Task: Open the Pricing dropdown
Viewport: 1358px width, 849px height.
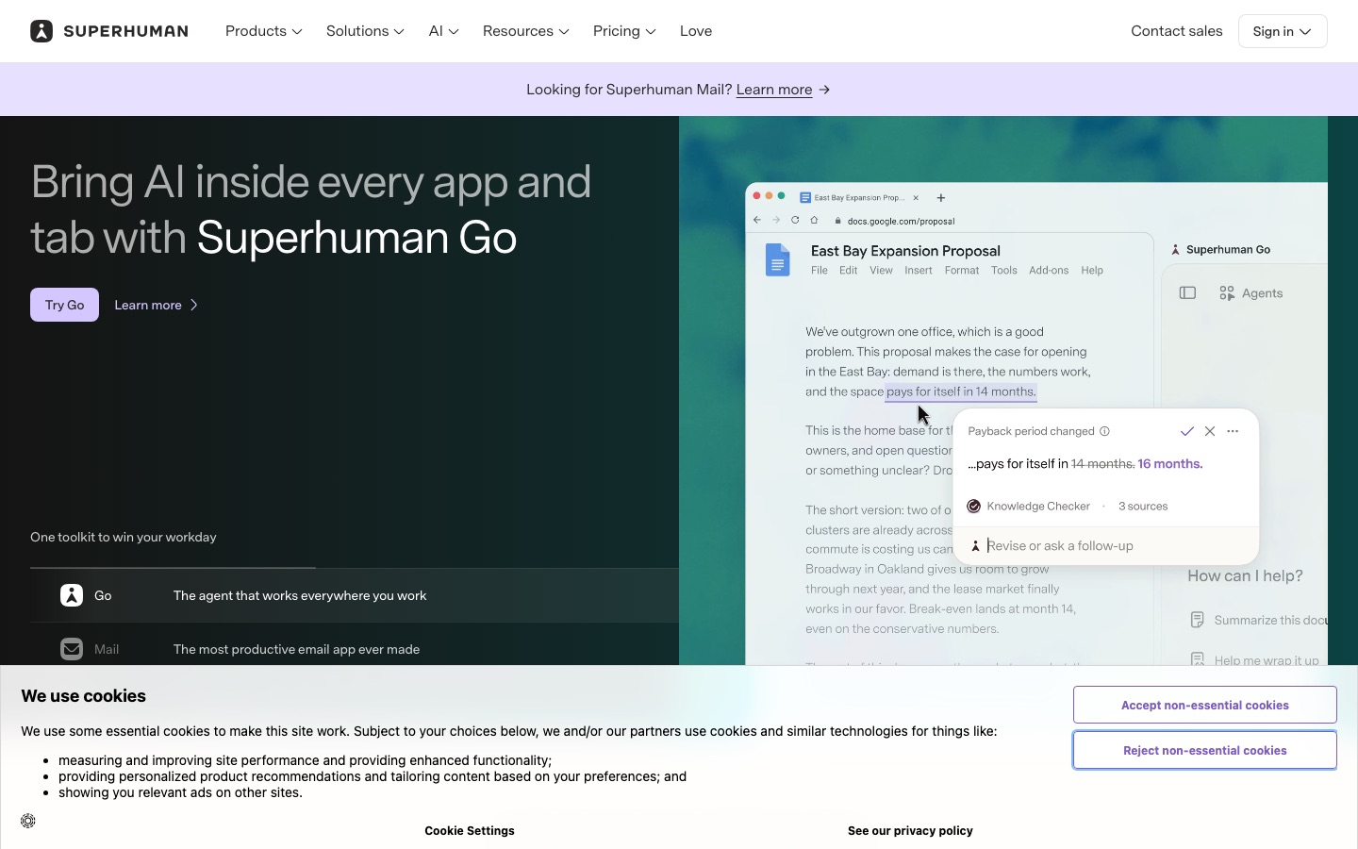Action: [x=624, y=31]
